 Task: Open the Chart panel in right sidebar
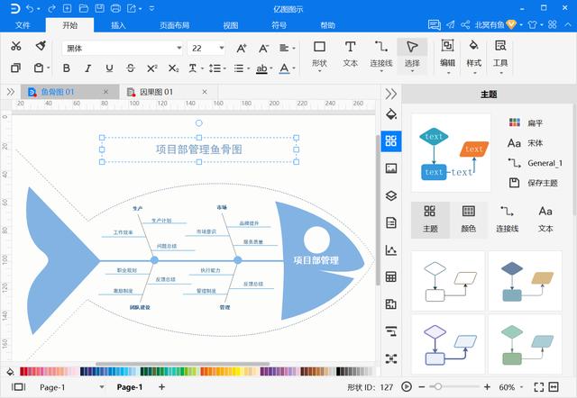390,250
